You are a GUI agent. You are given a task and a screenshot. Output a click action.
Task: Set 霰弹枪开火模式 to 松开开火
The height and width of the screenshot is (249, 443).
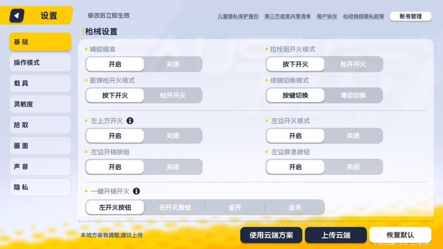(x=173, y=96)
